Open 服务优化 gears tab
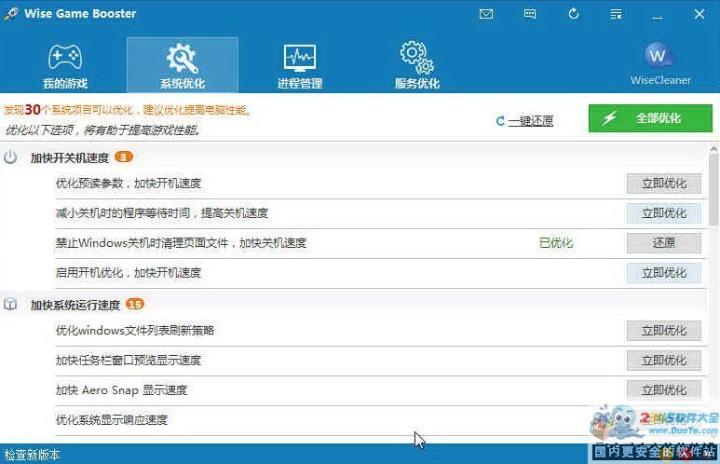Screen dimensions: 720x464 pos(417,66)
